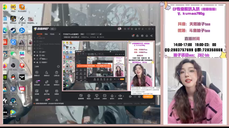Collapse the toolbox section round button
Screen dimensions: 229x128
(x=58, y=67)
